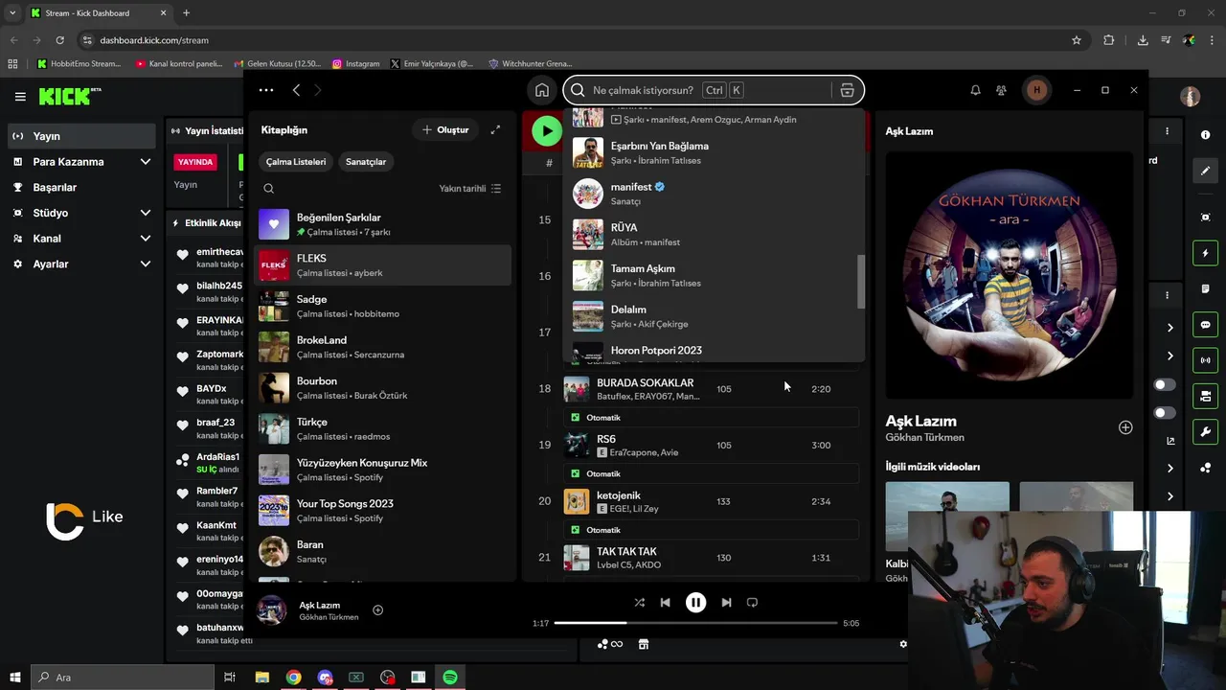
Task: Toggle repeat in the Spotify player
Action: coord(752,603)
